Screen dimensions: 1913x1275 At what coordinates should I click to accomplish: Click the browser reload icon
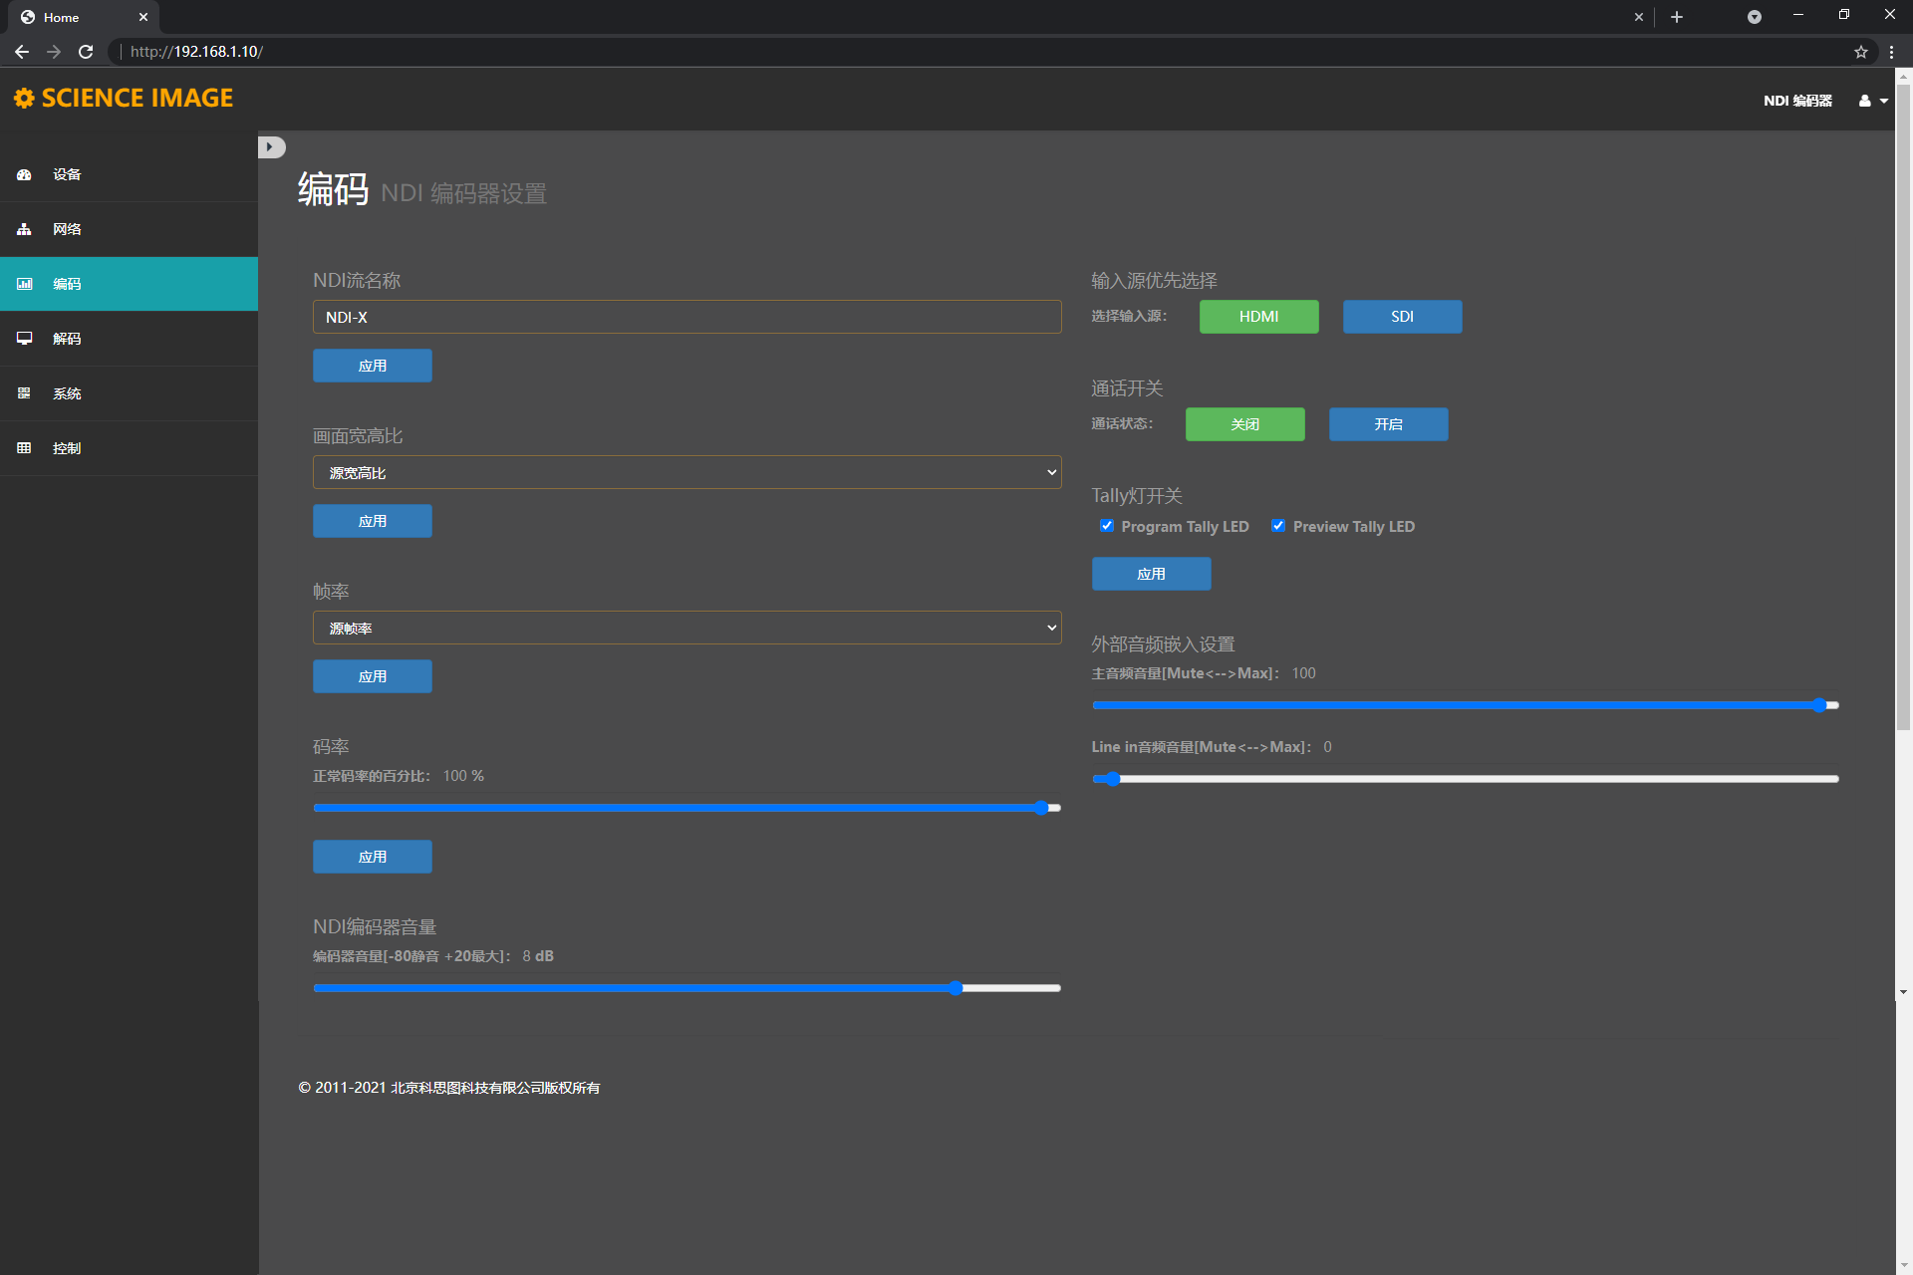[x=86, y=52]
